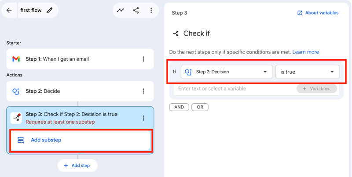Click the condition value text field
Image resolution: width=352 pixels, height=177 pixels.
[x=233, y=89]
